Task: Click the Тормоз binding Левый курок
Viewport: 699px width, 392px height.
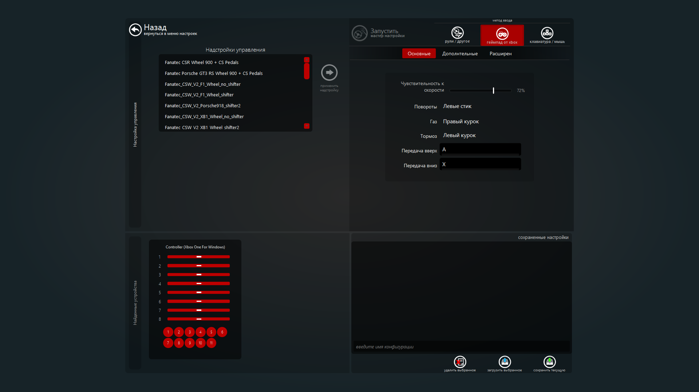Action: (459, 135)
